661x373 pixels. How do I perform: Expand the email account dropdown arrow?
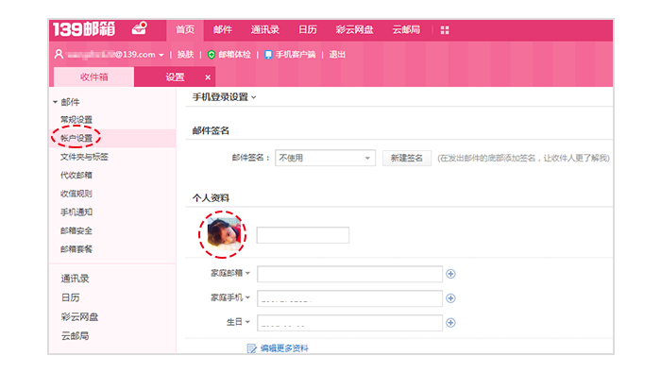pos(161,55)
